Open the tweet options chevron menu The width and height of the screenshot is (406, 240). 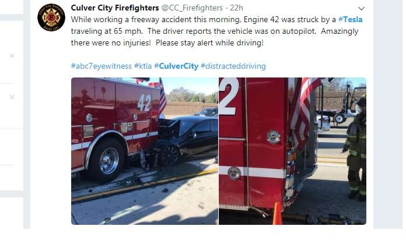(x=361, y=9)
